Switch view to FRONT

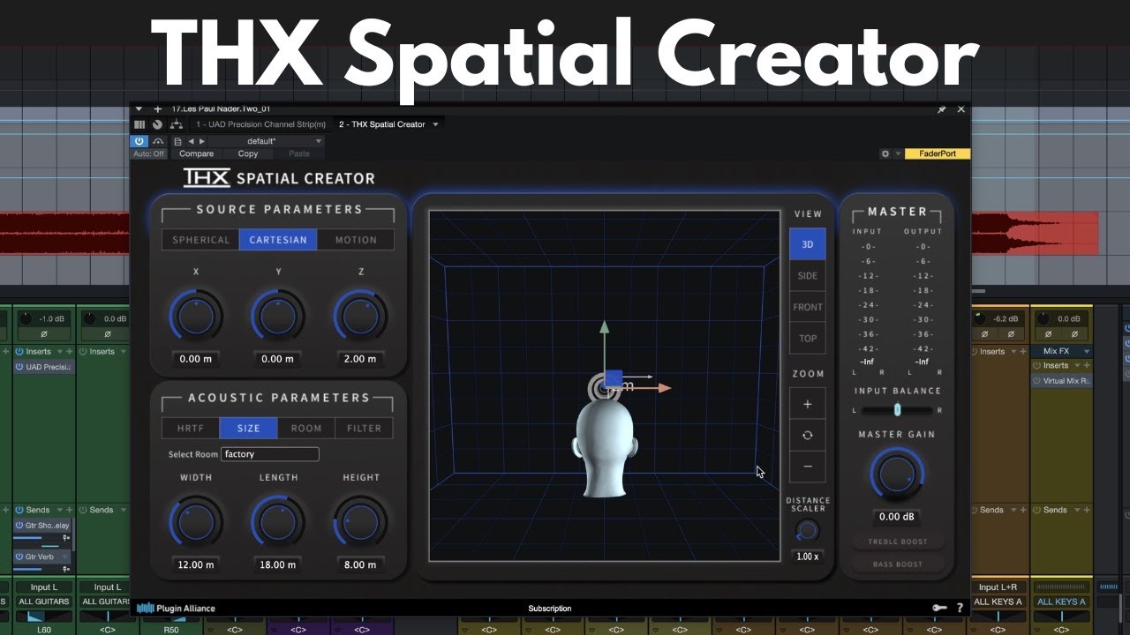(x=807, y=307)
